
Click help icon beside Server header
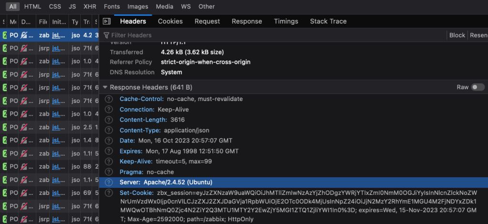(109, 183)
